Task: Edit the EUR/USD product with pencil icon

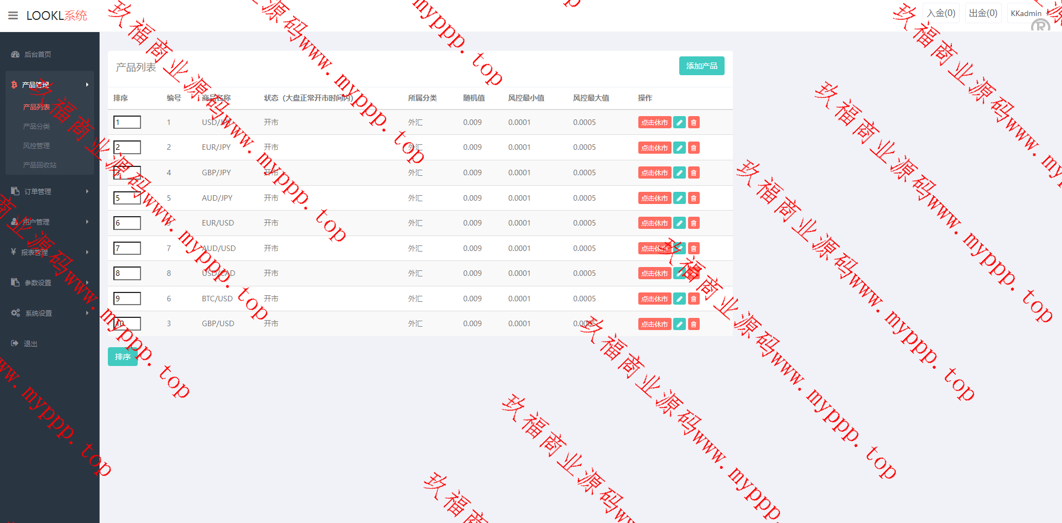Action: [679, 223]
